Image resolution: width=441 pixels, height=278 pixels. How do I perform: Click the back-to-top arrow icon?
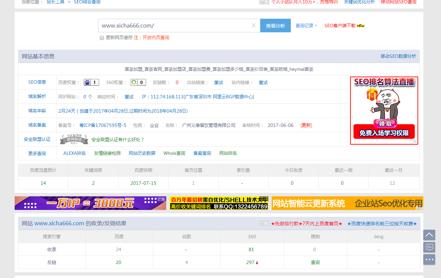point(429,235)
